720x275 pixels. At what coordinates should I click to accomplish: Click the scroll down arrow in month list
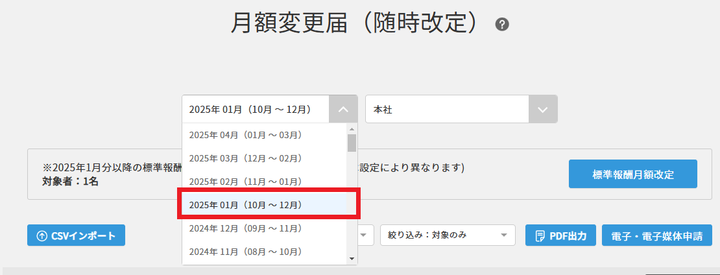tap(352, 259)
